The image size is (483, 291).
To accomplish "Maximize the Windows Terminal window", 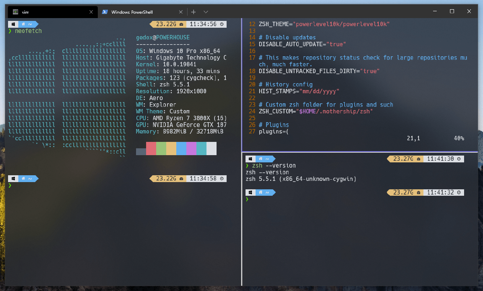I will coord(452,12).
